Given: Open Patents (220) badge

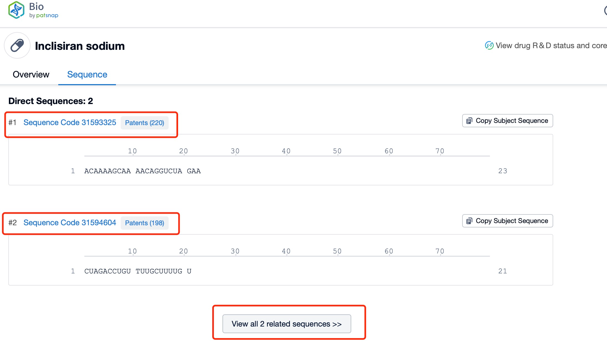Looking at the screenshot, I should coord(145,123).
